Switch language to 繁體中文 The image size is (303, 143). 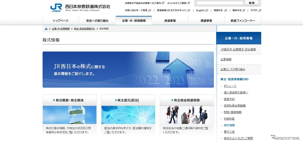[x=218, y=11]
